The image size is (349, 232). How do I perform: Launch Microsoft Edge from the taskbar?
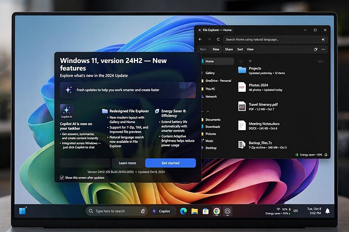coord(184,211)
